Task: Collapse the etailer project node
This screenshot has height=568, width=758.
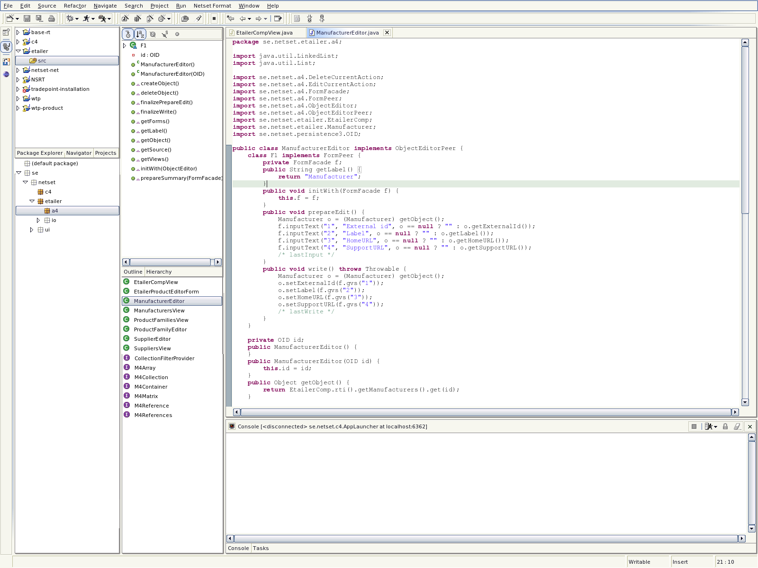Action: pos(18,51)
